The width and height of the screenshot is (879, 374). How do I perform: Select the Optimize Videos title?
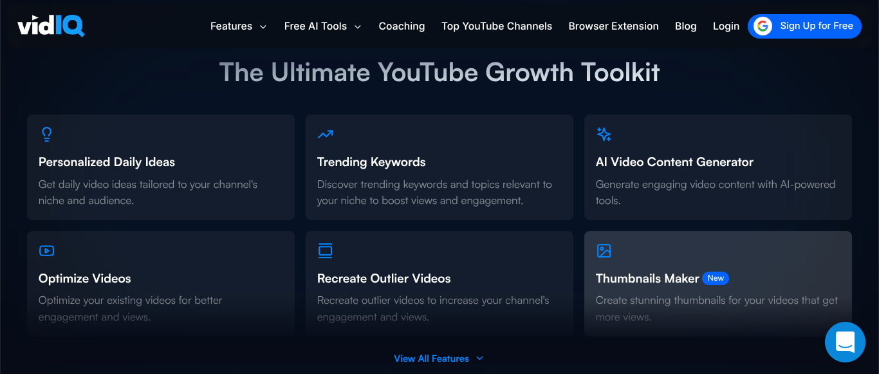85,279
